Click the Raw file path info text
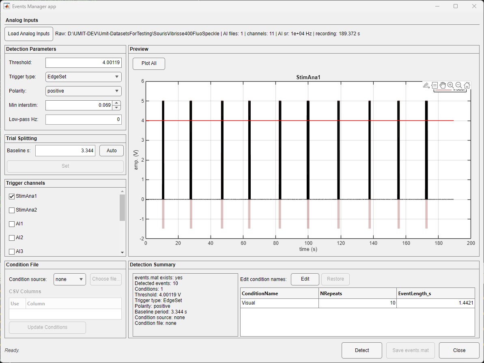The image size is (484, 363). point(207,34)
